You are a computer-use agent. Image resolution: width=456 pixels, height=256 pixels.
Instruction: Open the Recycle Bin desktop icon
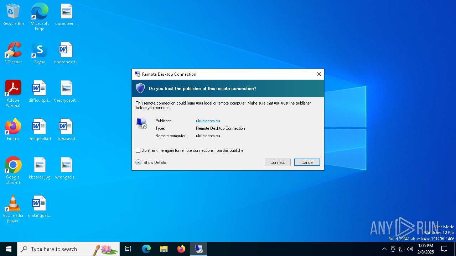(13, 15)
